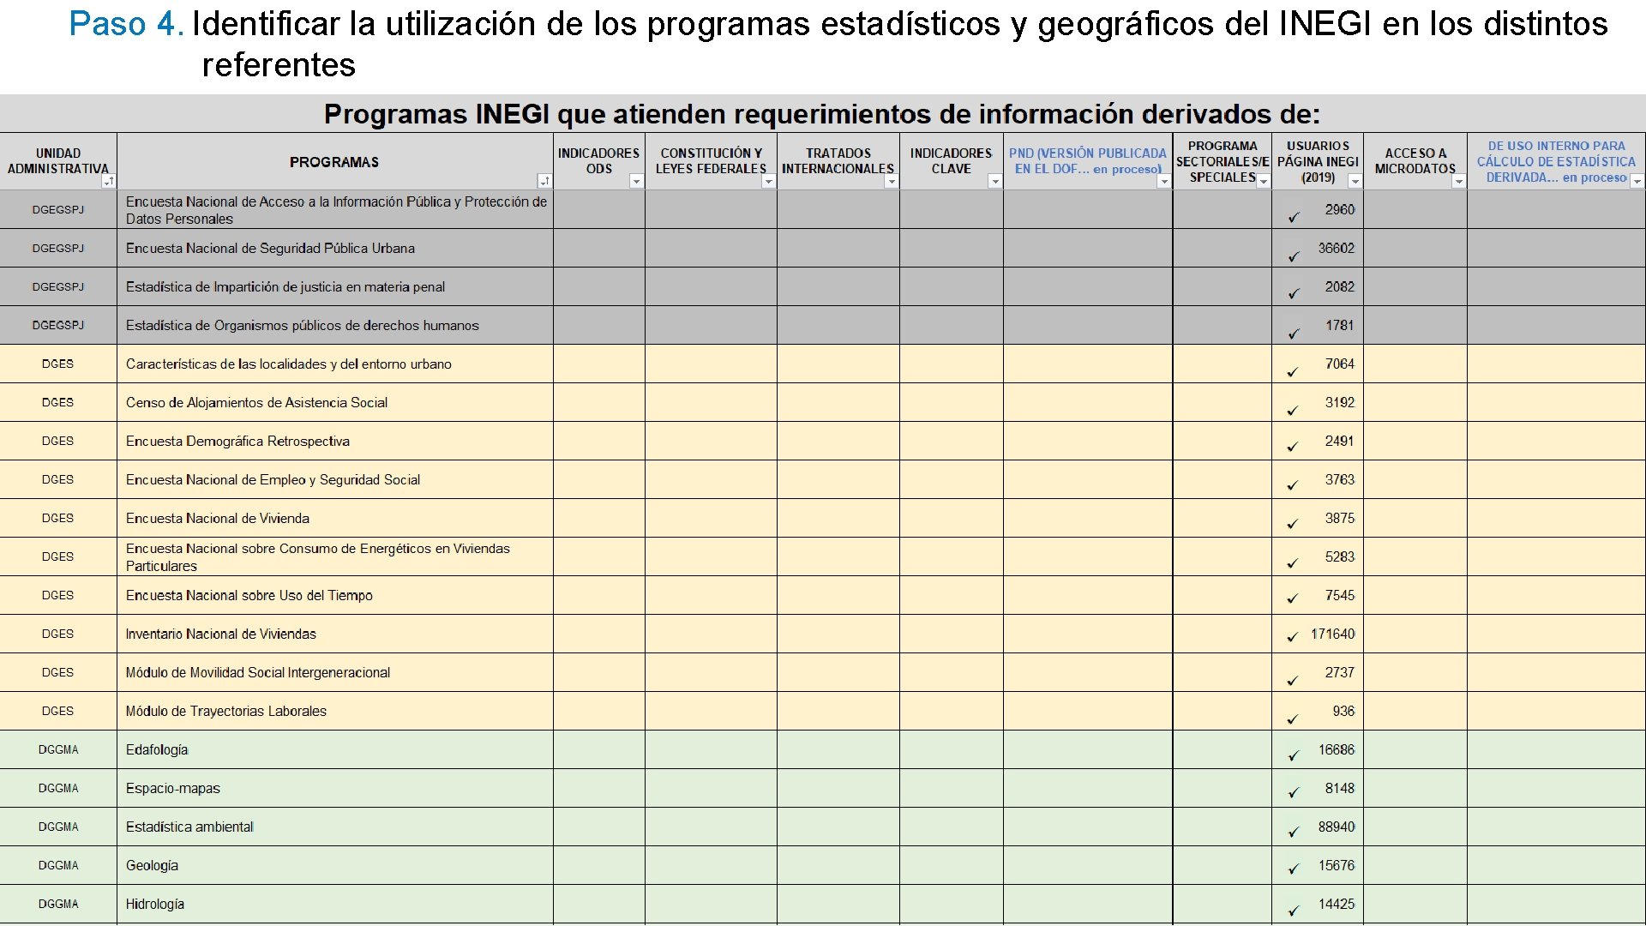Image resolution: width=1646 pixels, height=926 pixels.
Task: Select the Edafología program cell
Action: tap(334, 749)
